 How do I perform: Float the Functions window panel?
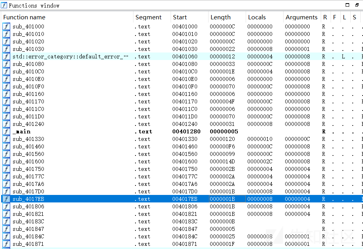click(x=357, y=5)
